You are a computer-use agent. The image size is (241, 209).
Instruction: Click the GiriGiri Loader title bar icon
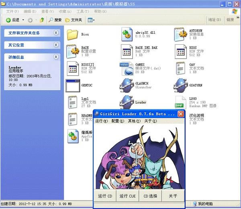(97, 114)
